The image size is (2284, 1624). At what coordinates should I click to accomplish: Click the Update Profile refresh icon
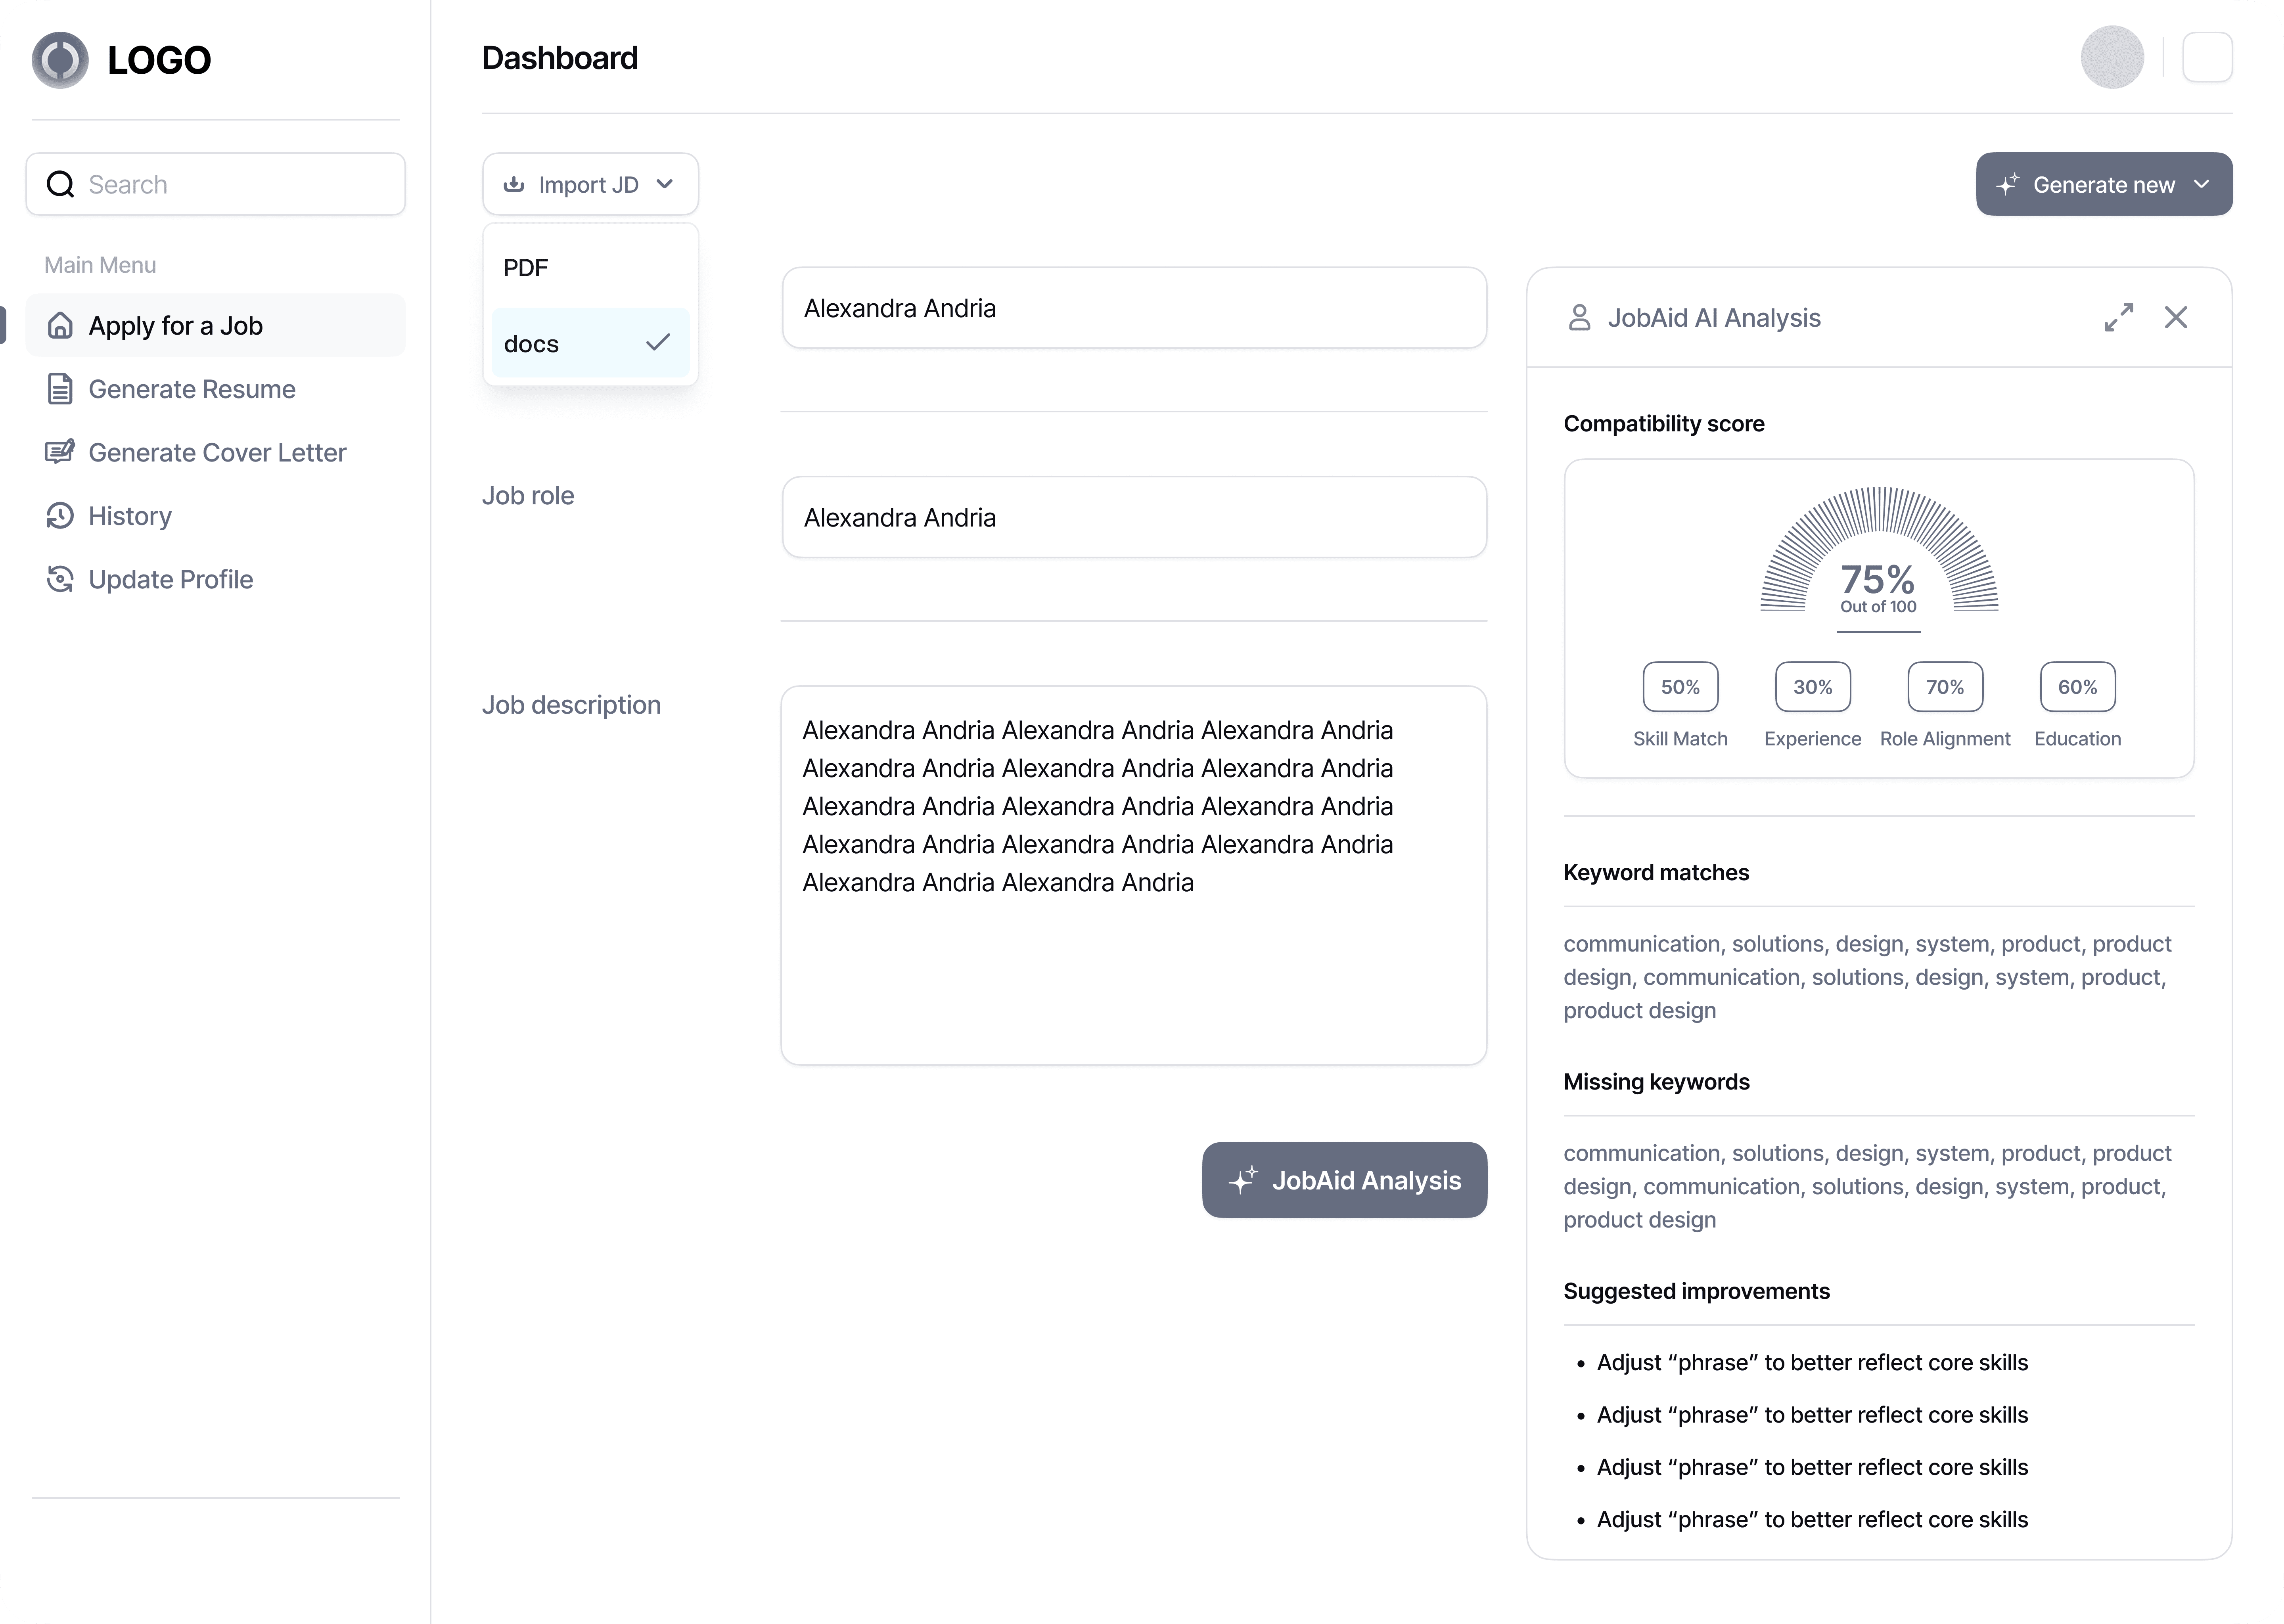(60, 579)
